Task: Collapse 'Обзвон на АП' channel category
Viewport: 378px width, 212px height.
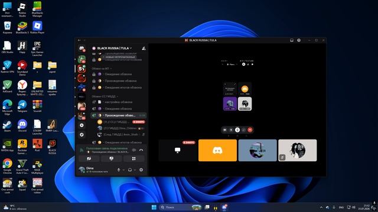Action: (102, 68)
